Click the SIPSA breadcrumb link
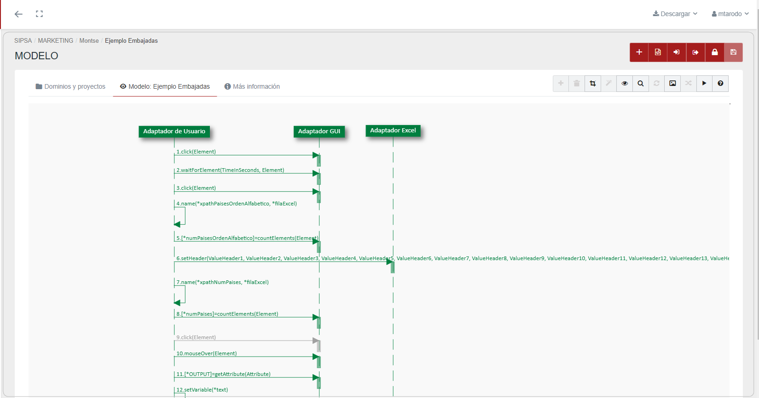Image resolution: width=759 pixels, height=398 pixels. point(23,40)
